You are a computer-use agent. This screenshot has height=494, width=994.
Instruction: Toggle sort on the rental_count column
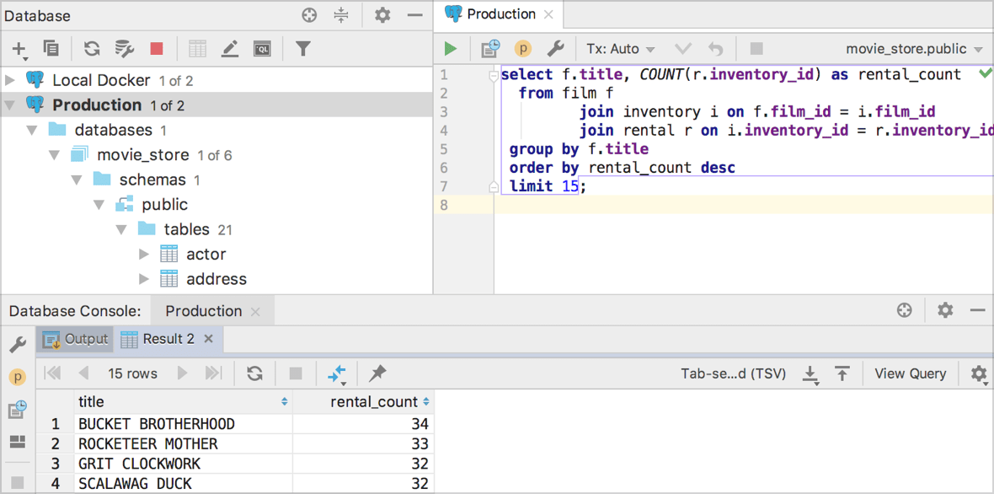click(x=425, y=402)
